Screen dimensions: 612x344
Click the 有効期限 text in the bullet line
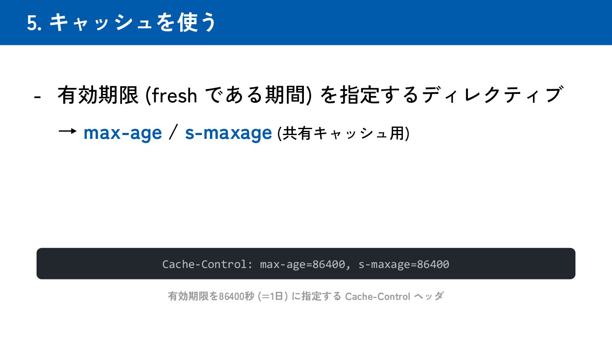[98, 96]
